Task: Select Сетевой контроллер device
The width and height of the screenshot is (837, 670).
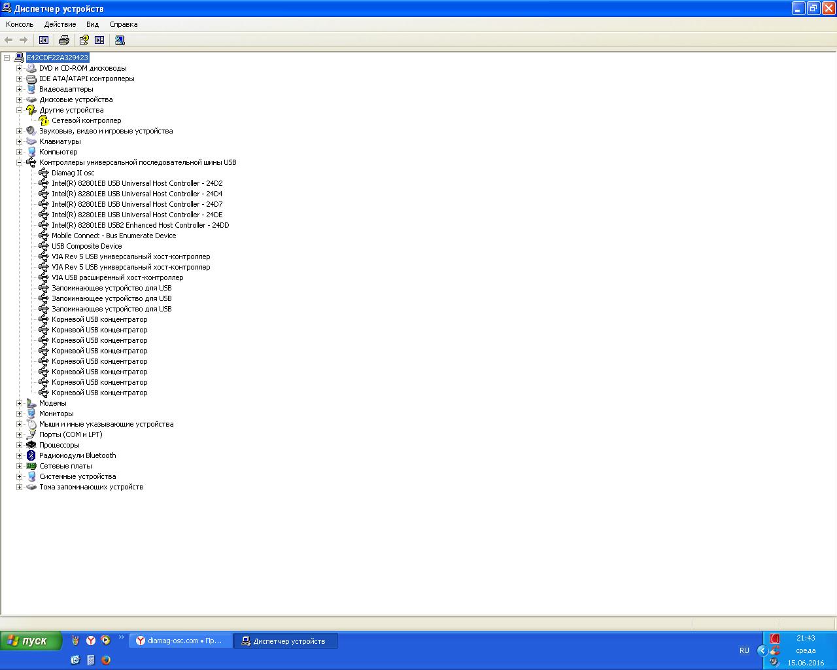Action: click(86, 120)
